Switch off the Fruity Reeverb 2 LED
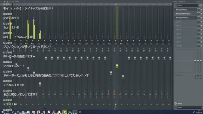The width and height of the screenshot is (203, 114). coord(201,18)
